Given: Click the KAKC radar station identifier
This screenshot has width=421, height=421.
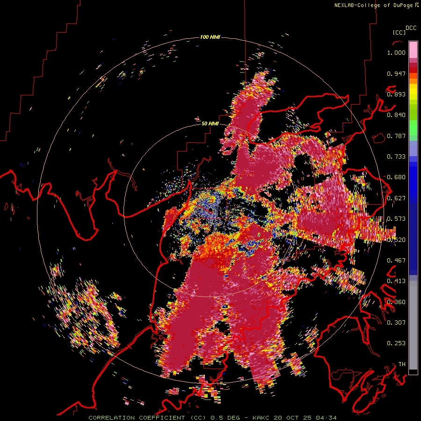Looking at the screenshot, I should pyautogui.click(x=261, y=418).
